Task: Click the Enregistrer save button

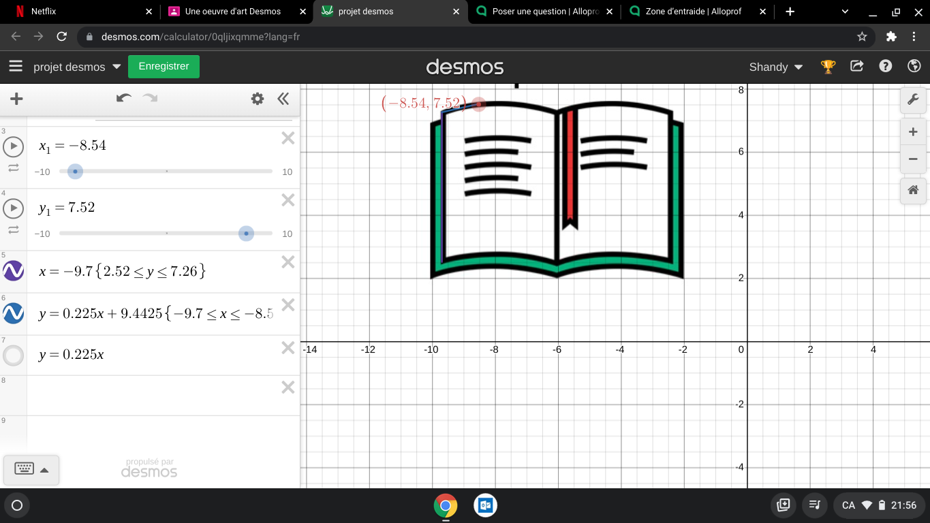Action: 164,66
